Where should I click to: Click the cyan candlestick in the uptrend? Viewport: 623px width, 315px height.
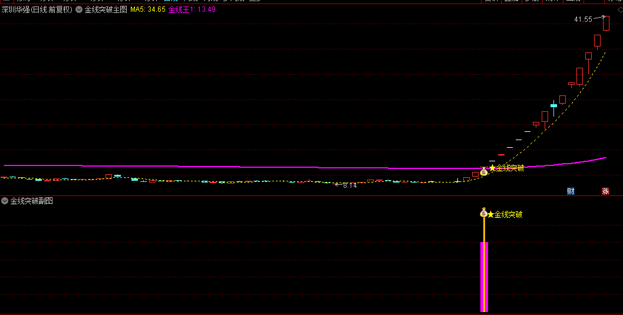(x=553, y=105)
